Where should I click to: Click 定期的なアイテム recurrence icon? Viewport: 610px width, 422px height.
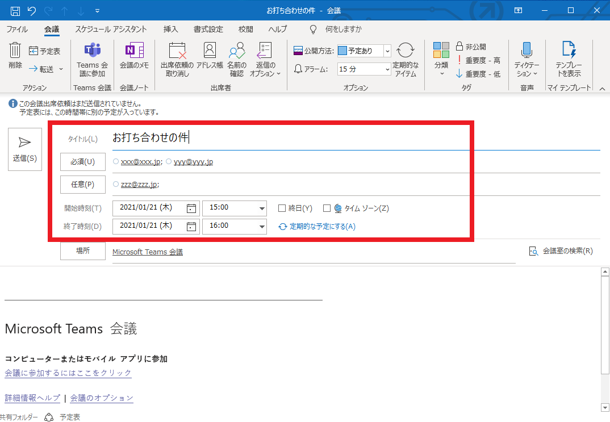point(406,50)
